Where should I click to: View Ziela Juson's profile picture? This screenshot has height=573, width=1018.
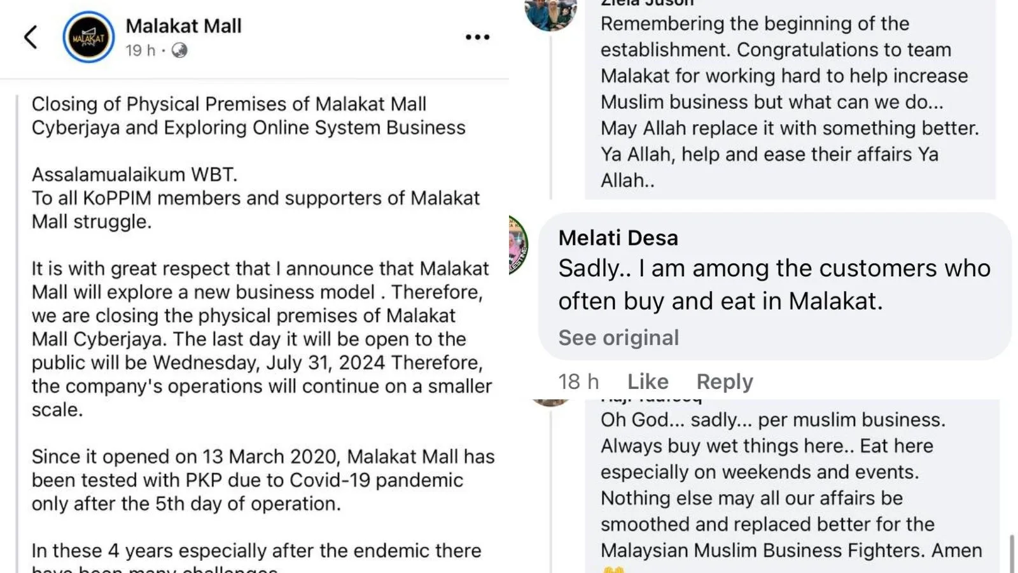[x=550, y=13]
